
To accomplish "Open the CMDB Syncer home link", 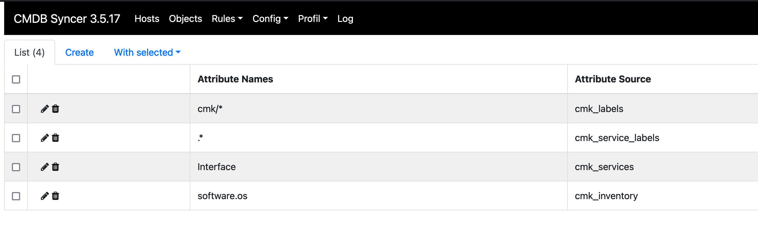I will click(67, 19).
